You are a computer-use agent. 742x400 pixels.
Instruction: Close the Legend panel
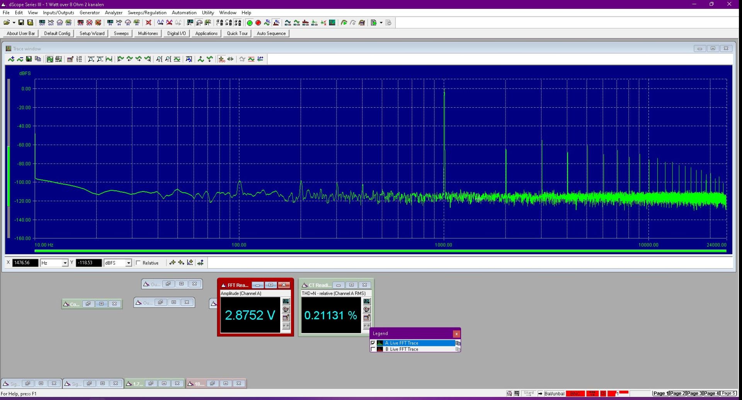tap(456, 334)
